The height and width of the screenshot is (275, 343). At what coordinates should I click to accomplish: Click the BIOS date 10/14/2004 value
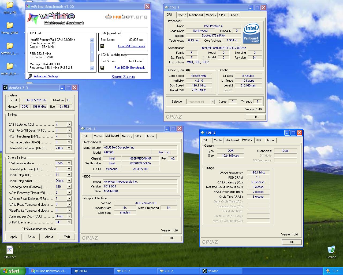coord(140,191)
